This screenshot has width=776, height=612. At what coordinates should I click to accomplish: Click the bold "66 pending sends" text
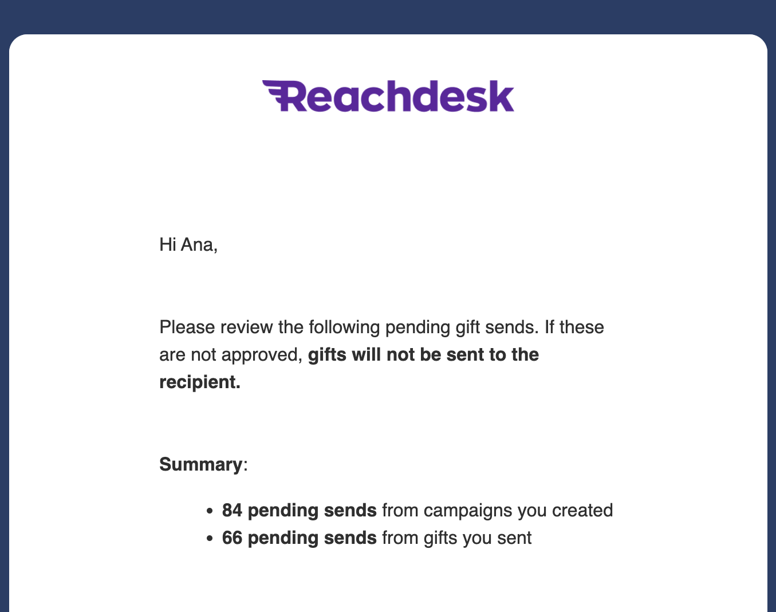[300, 538]
